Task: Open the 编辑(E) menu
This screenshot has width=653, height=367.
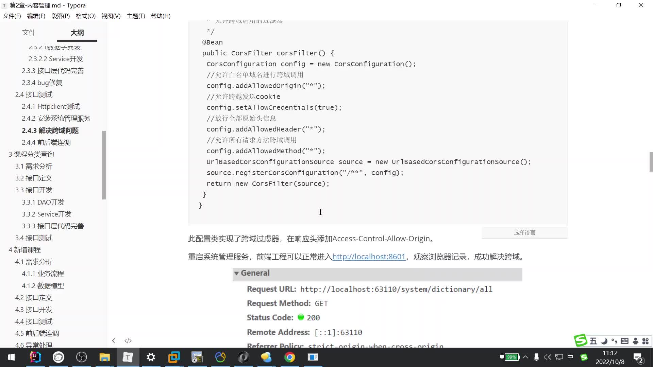Action: pyautogui.click(x=36, y=16)
